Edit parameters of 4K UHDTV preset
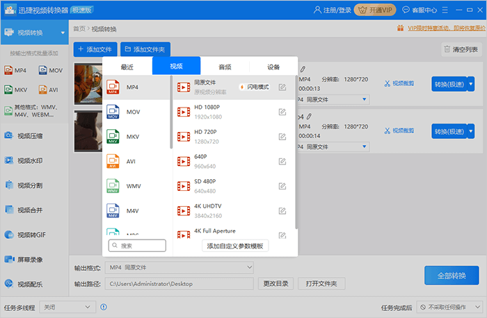Image resolution: width=487 pixels, height=318 pixels. click(x=282, y=211)
